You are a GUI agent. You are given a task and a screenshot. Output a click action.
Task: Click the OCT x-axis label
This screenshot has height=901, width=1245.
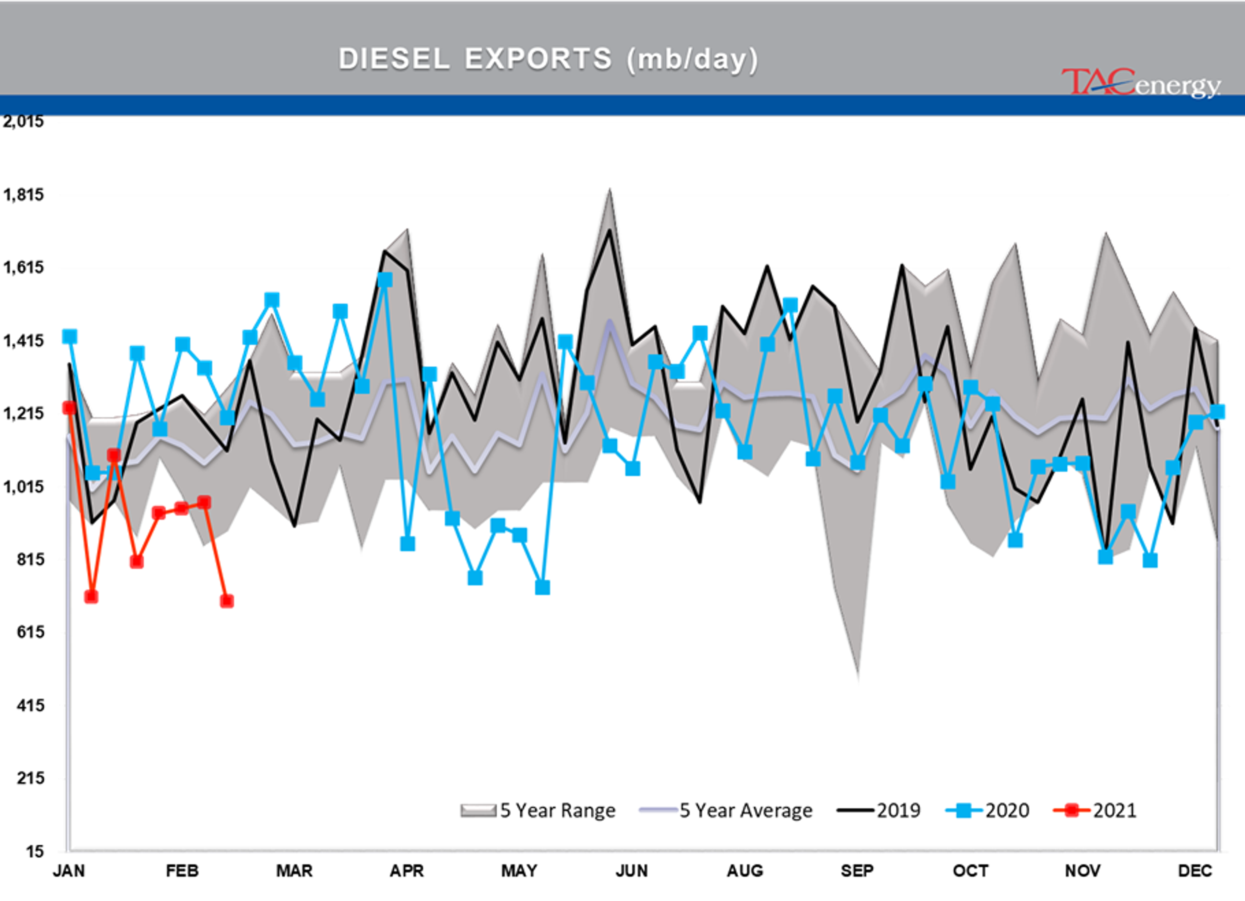pyautogui.click(x=970, y=871)
